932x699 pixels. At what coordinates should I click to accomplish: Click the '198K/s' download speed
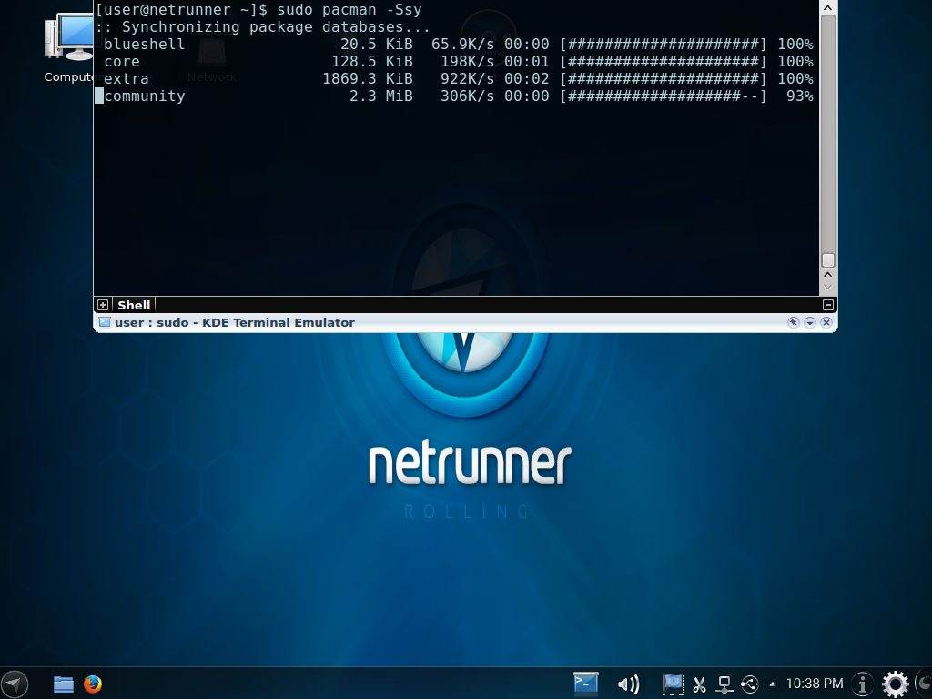point(467,61)
